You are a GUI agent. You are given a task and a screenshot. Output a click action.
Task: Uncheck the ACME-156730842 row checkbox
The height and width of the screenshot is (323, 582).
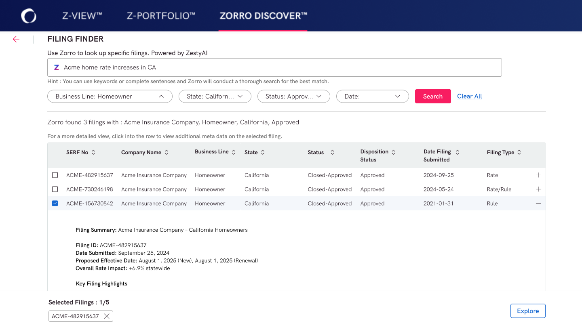pyautogui.click(x=55, y=203)
